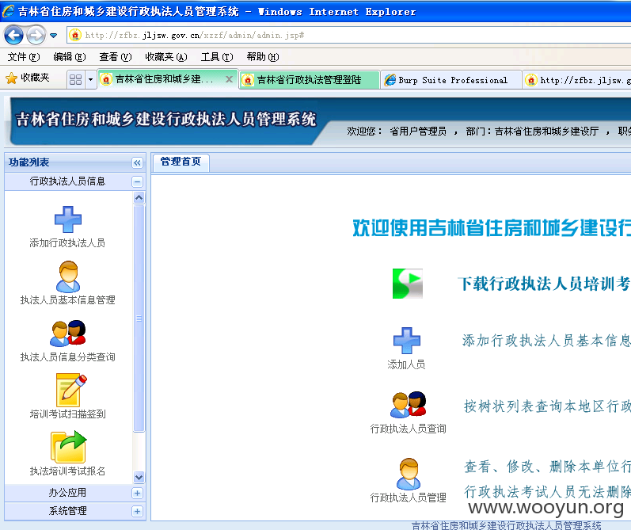This screenshot has width=631, height=530.
Task: Click the 培训考试扫描签到 sidebar label
Action: click(67, 414)
